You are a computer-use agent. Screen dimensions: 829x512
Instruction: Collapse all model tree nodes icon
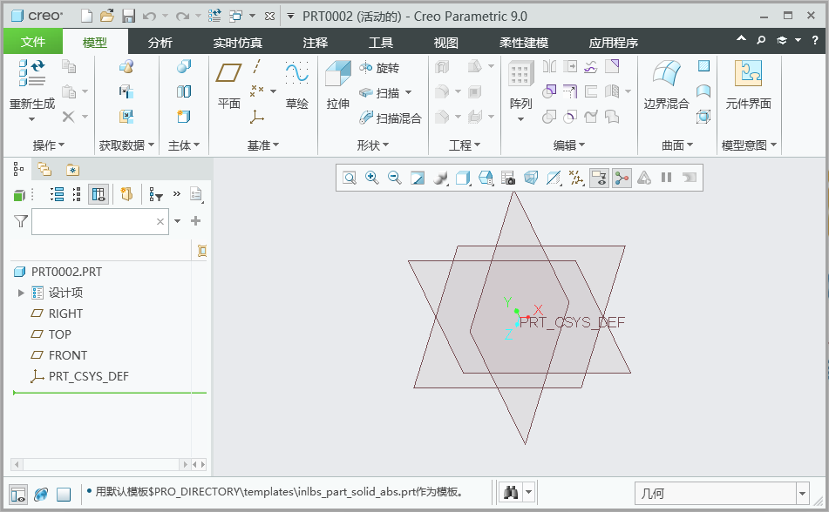(77, 194)
